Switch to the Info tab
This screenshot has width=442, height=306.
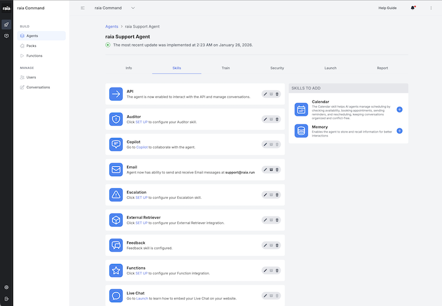point(129,68)
